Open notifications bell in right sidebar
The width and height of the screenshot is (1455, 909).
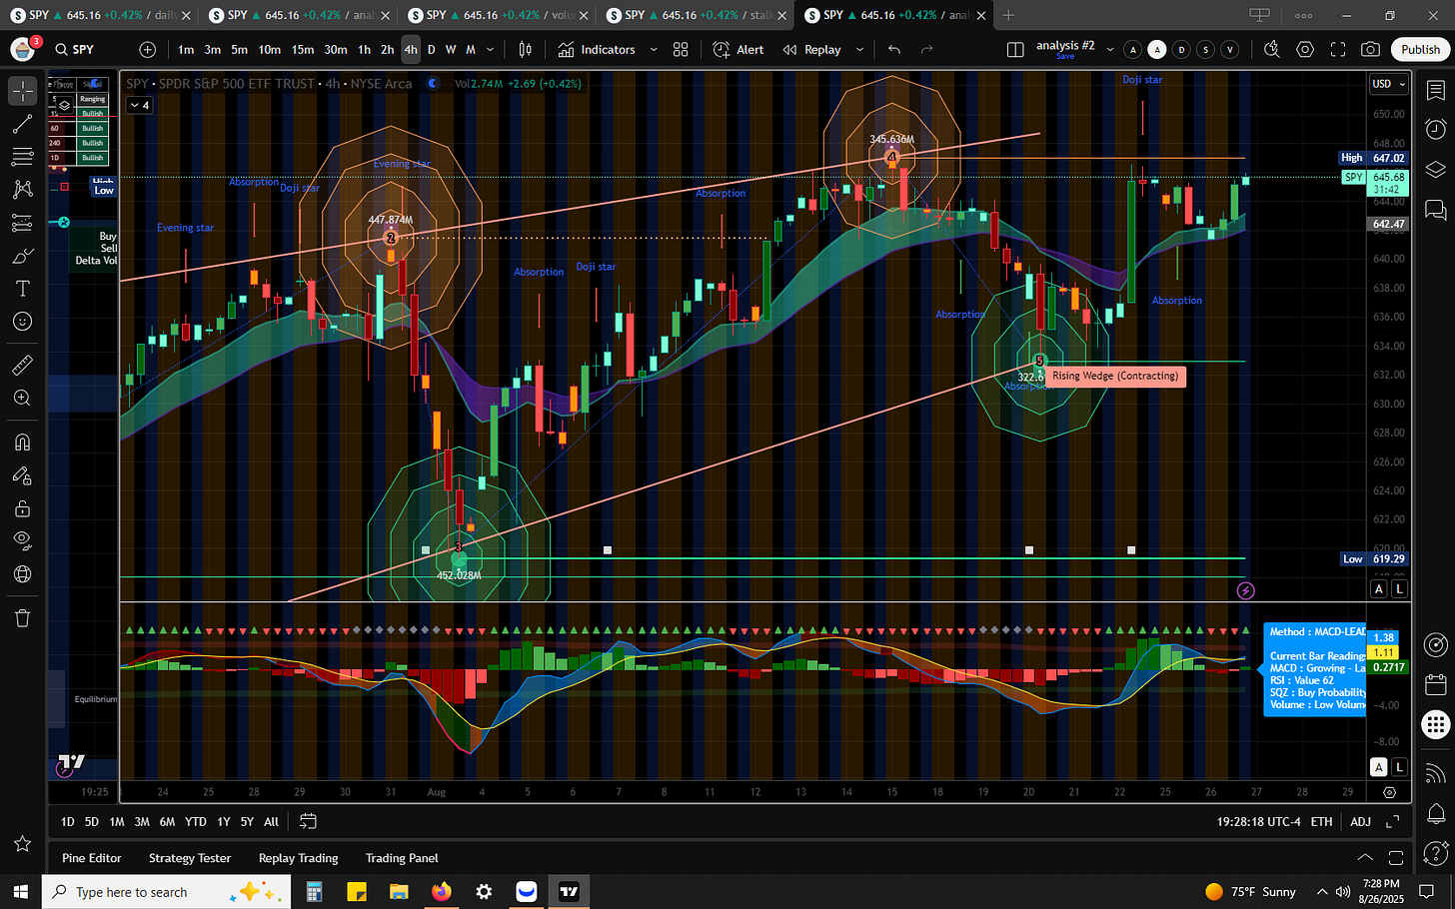[x=1435, y=812]
